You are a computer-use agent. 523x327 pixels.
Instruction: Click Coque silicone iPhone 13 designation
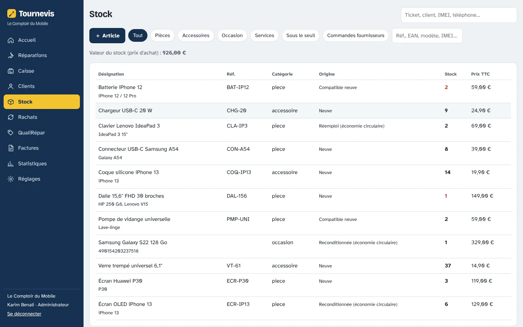[x=129, y=173]
